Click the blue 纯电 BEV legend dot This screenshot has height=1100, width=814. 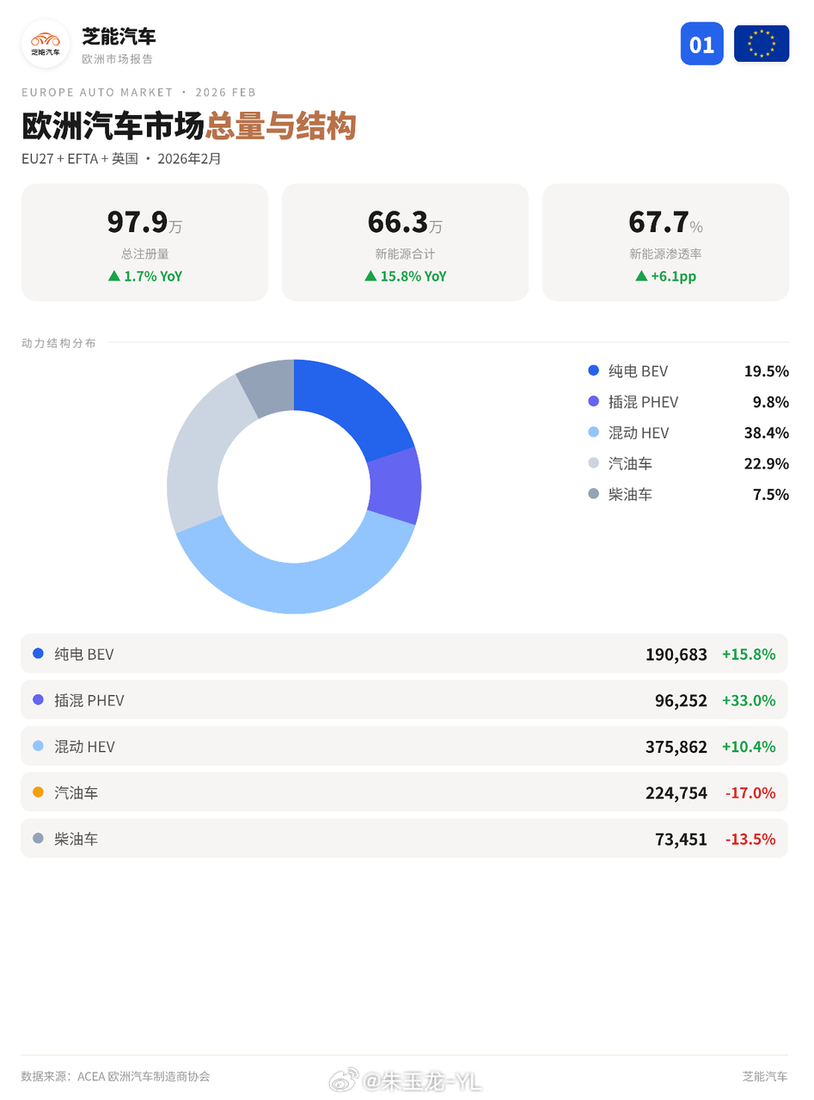593,371
